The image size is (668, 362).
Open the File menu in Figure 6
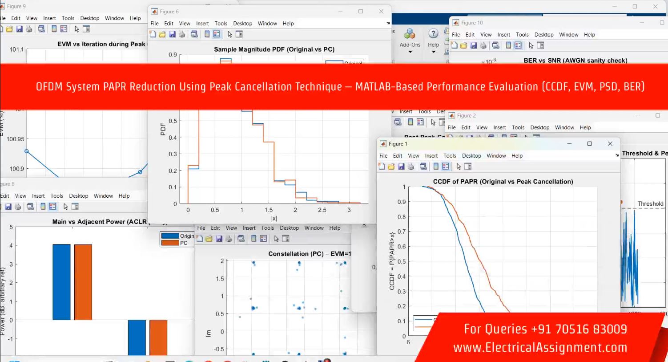tap(154, 24)
